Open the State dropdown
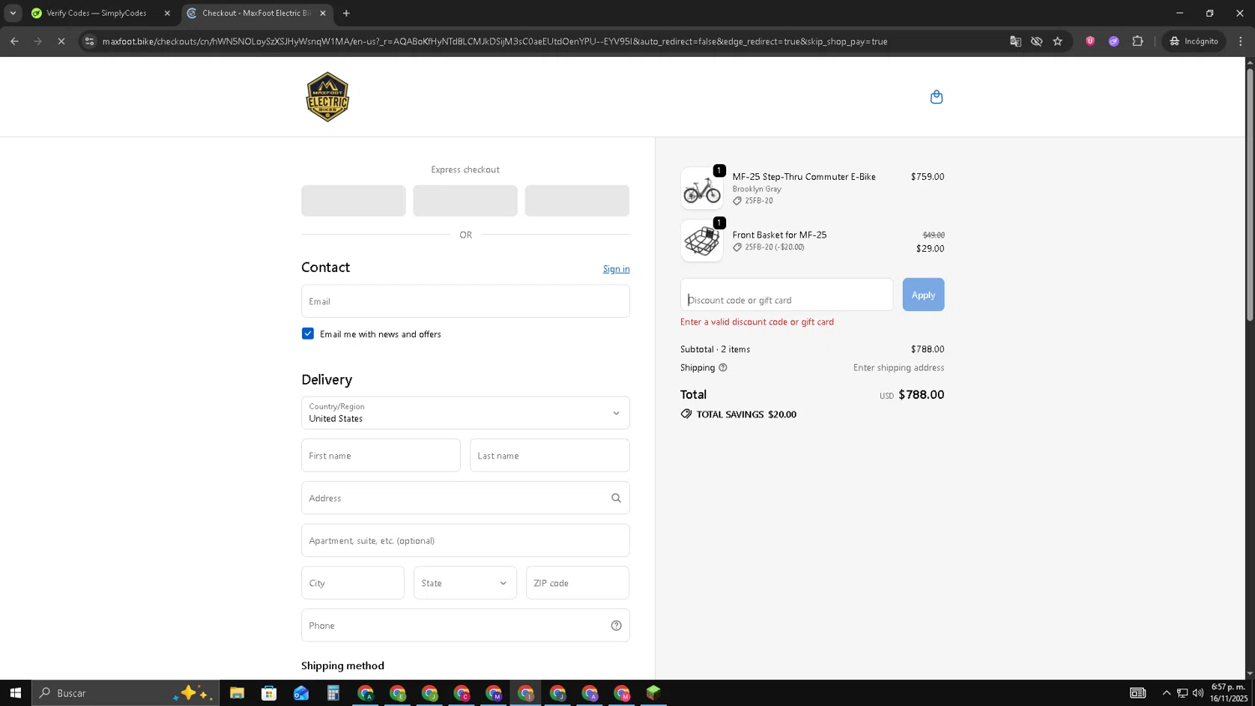Screen dimensions: 1255x706 (x=465, y=583)
